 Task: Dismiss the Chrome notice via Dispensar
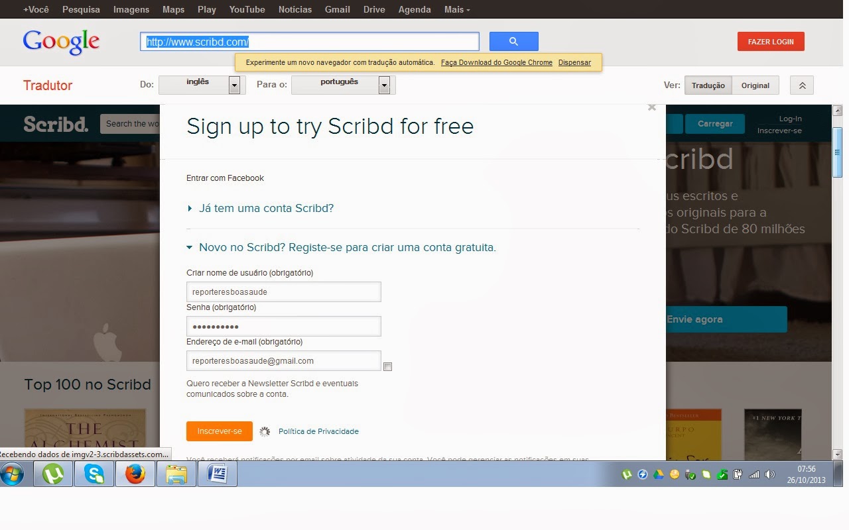coord(574,62)
